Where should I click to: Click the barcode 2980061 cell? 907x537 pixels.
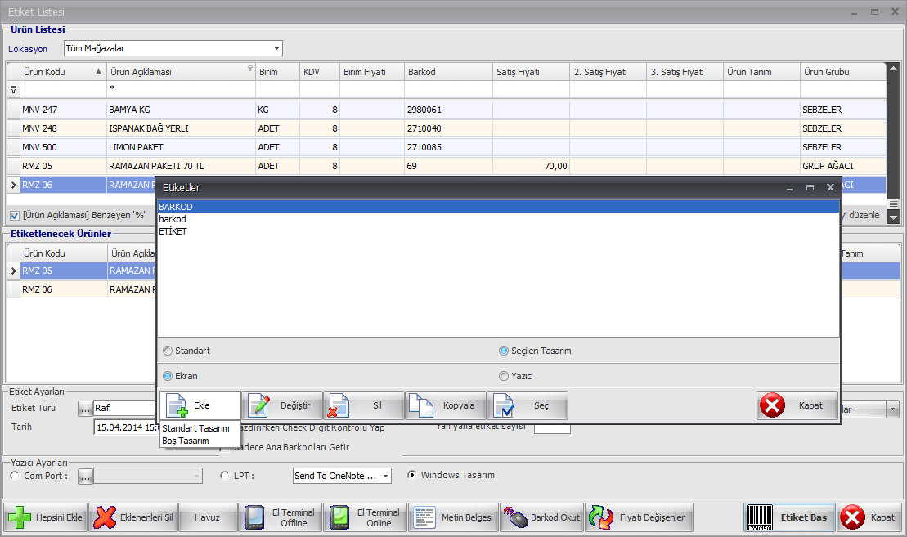[448, 110]
